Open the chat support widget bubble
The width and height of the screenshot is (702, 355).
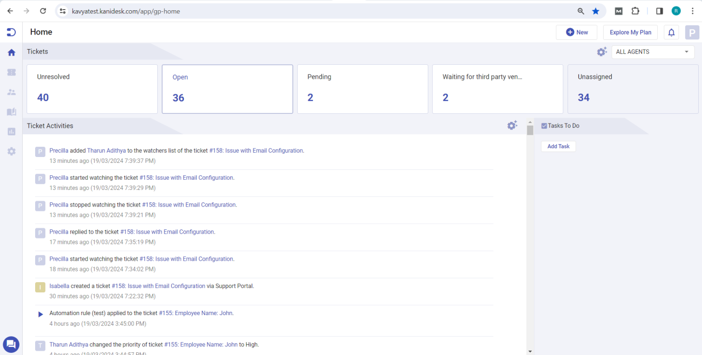click(x=11, y=344)
